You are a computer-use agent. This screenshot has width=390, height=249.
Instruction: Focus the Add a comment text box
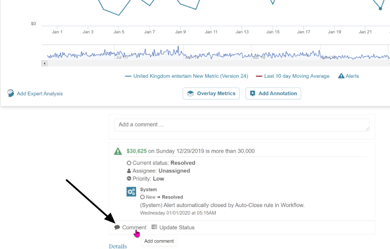[242, 124]
